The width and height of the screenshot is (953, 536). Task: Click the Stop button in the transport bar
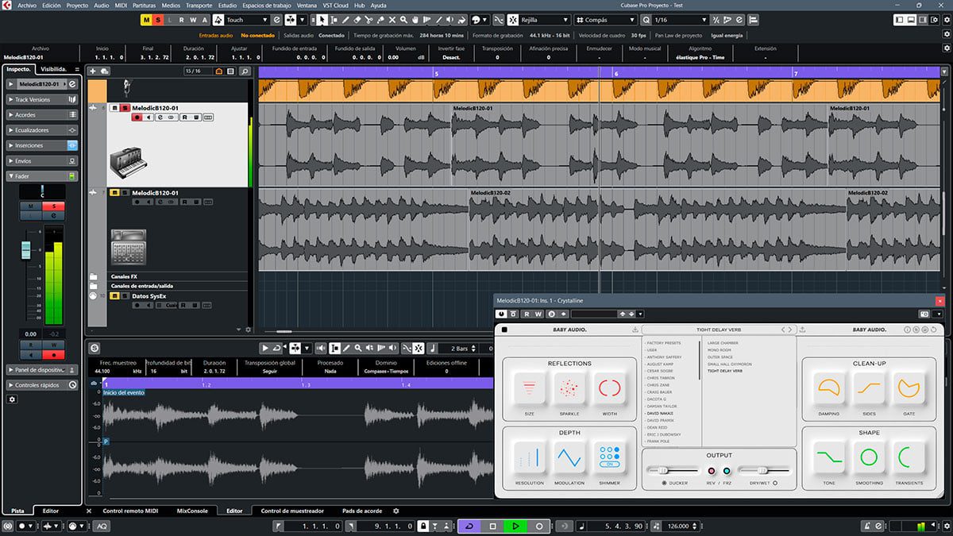point(492,526)
